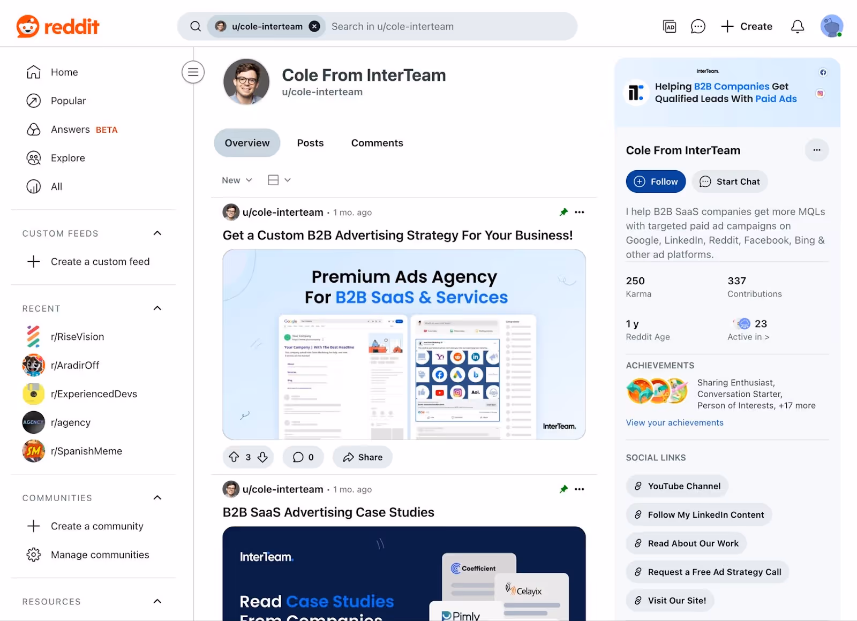Click the Advertise icon in the top bar
This screenshot has width=857, height=621.
[x=668, y=26]
